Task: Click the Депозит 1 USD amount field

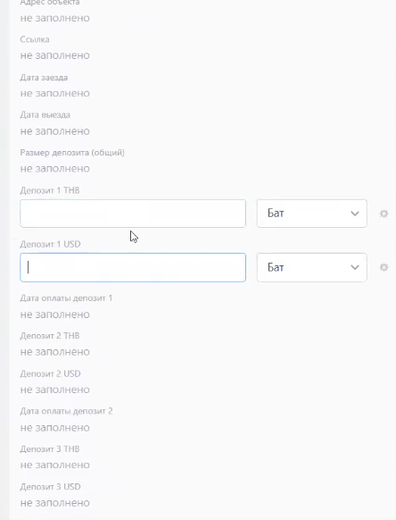Action: click(x=133, y=267)
